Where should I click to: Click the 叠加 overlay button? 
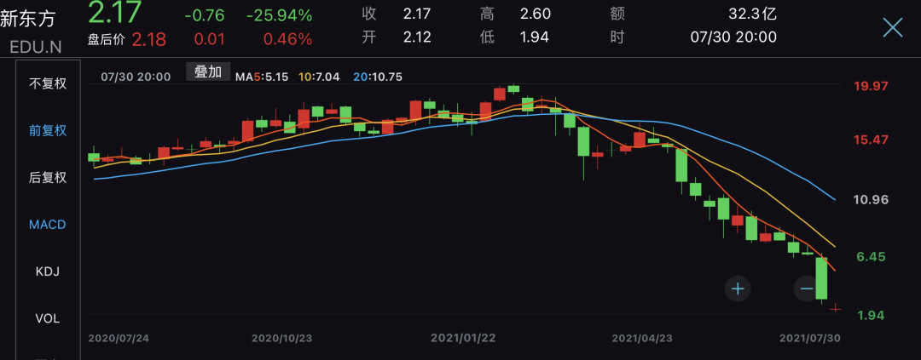(207, 72)
